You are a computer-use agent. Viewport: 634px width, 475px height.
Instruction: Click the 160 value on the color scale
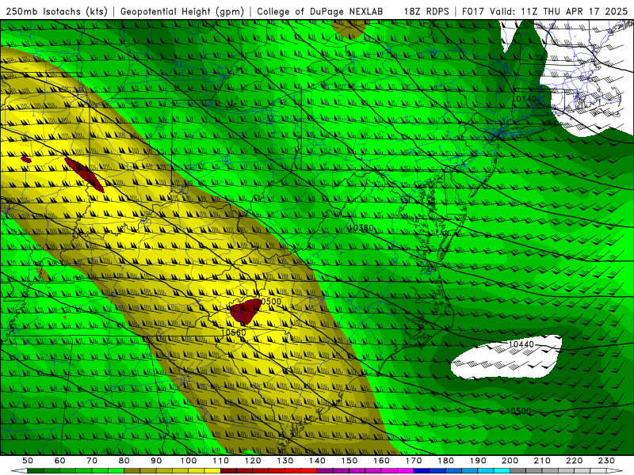(x=381, y=461)
